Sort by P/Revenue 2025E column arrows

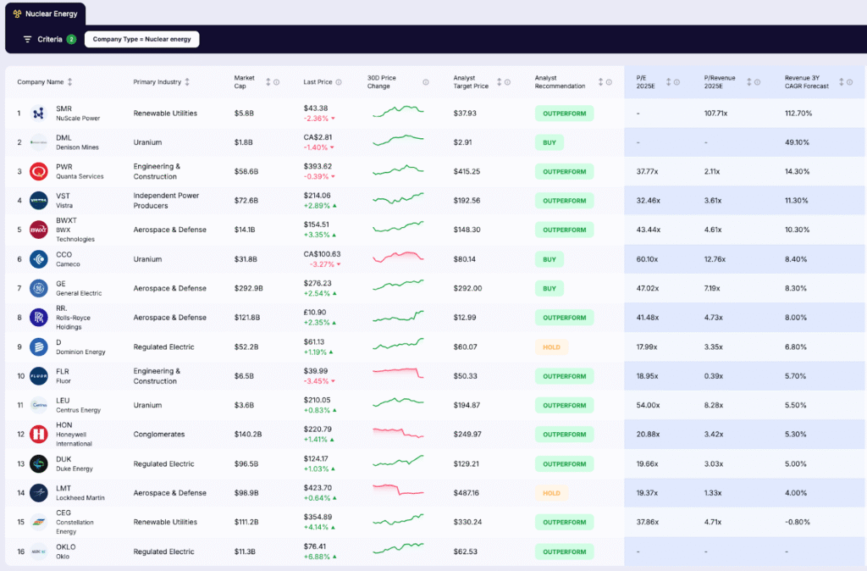pyautogui.click(x=748, y=82)
